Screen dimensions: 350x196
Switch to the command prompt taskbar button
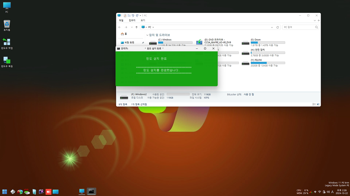(x=91, y=191)
